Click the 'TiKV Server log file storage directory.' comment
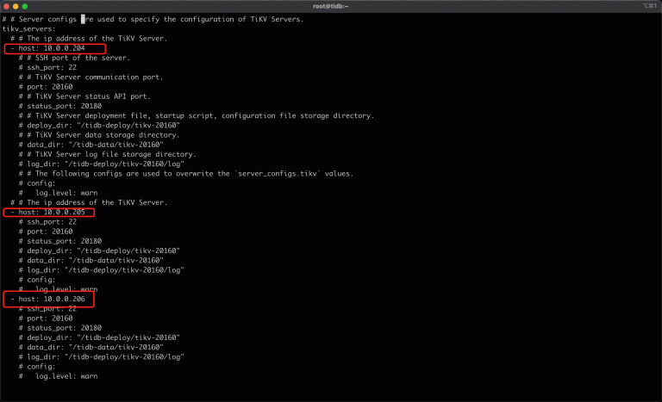Screen dimensions: 662x402 coord(107,154)
